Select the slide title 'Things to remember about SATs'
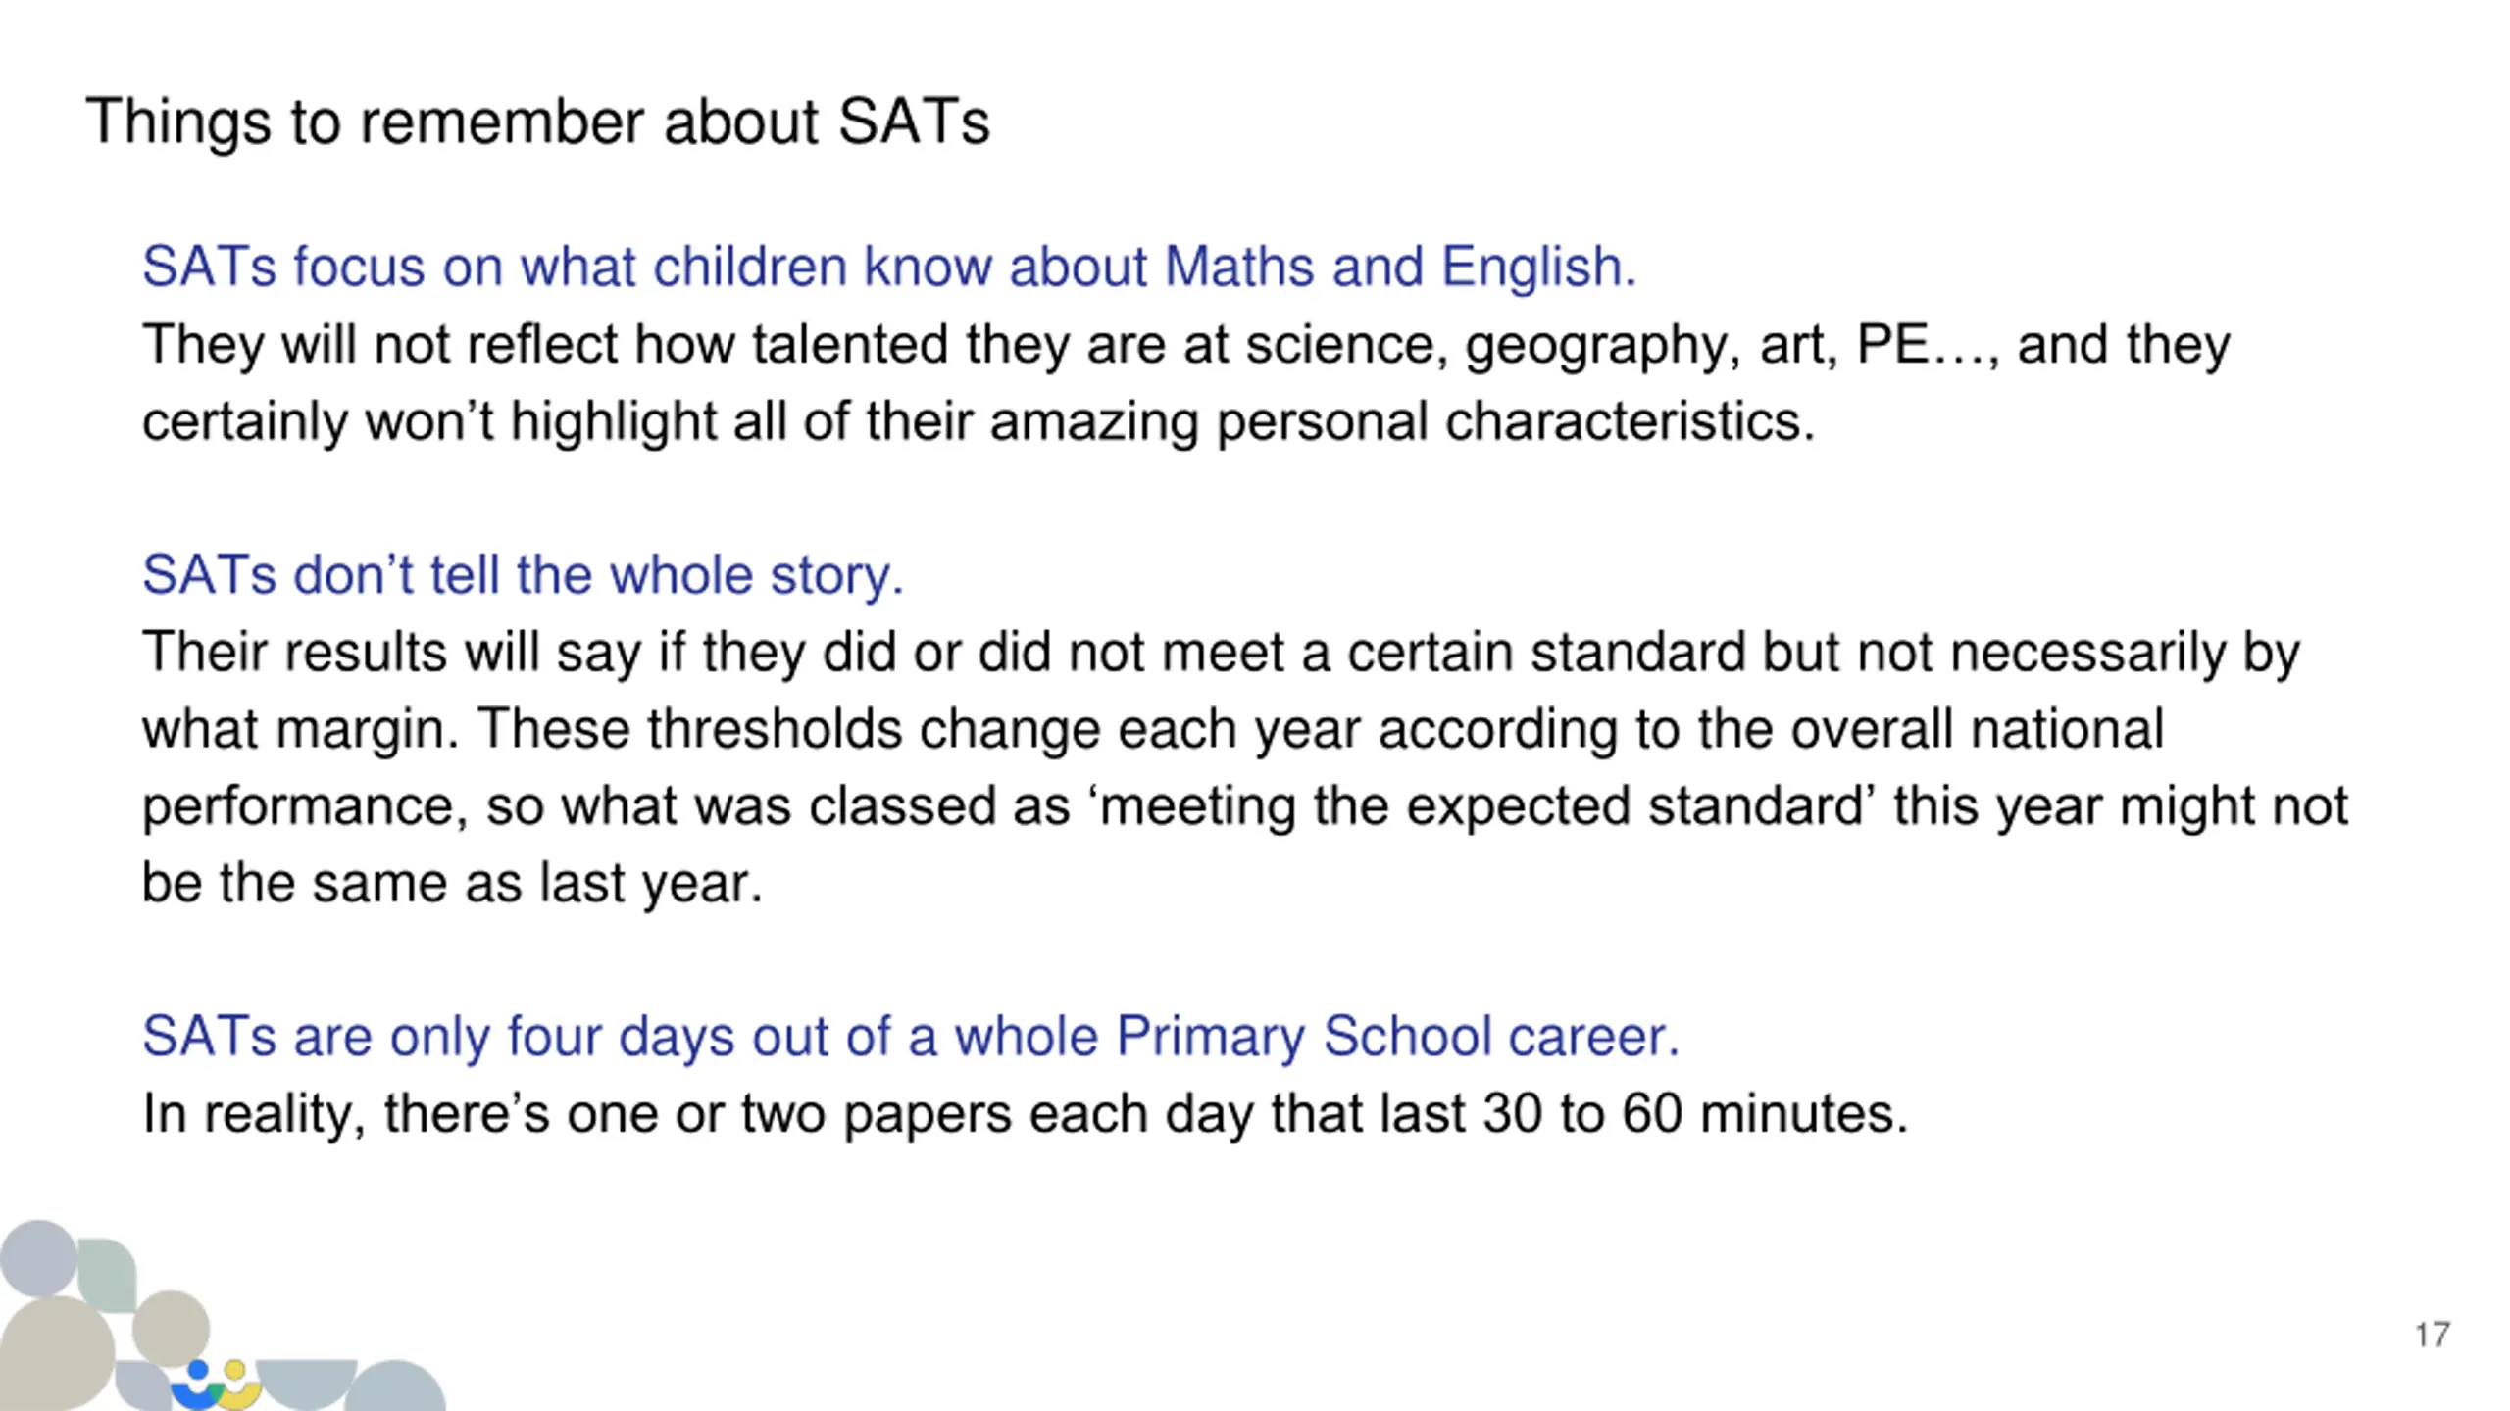The height and width of the screenshot is (1411, 2510). 537,122
